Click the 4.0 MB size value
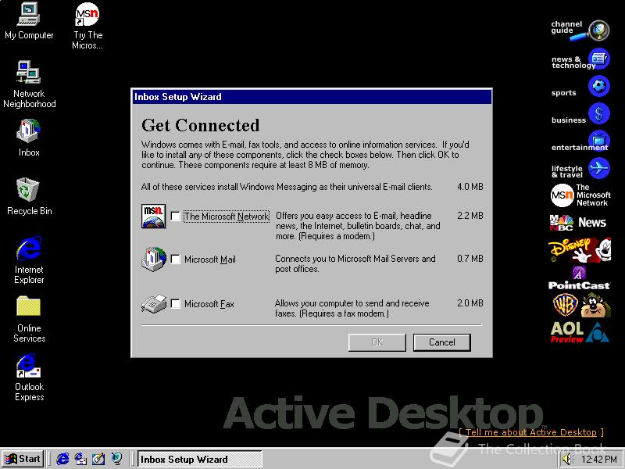 (x=470, y=187)
